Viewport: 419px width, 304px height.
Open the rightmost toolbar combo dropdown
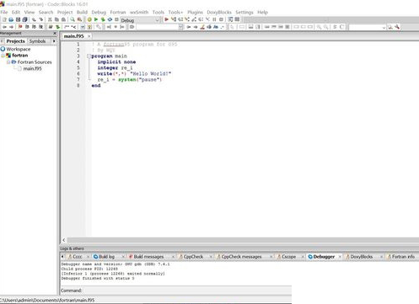[384, 27]
